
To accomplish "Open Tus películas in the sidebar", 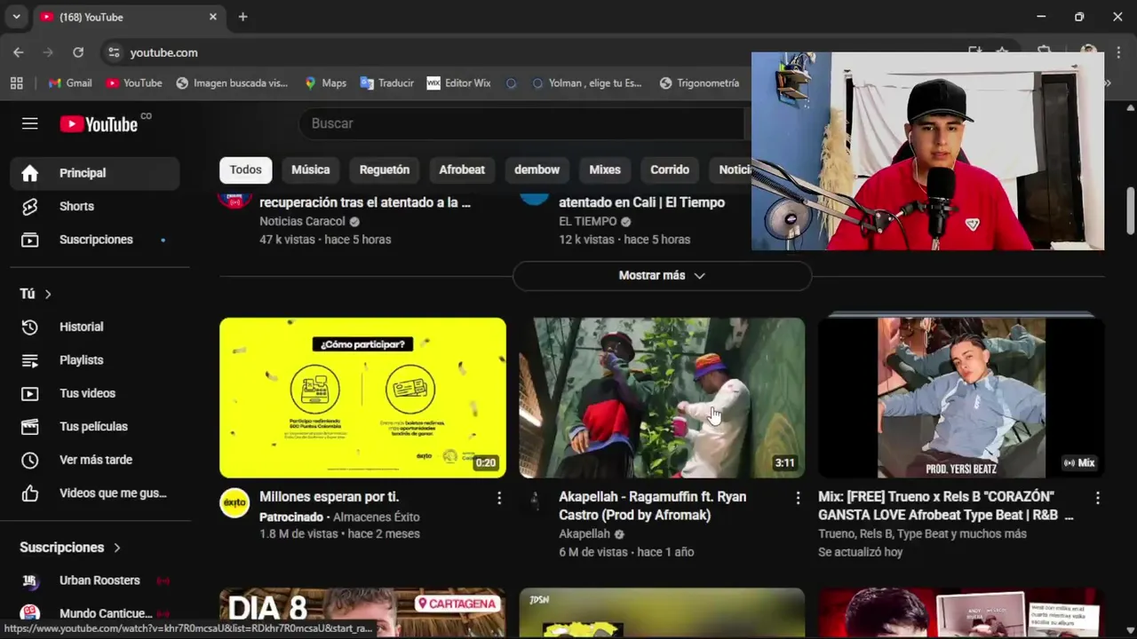I will coord(95,426).
